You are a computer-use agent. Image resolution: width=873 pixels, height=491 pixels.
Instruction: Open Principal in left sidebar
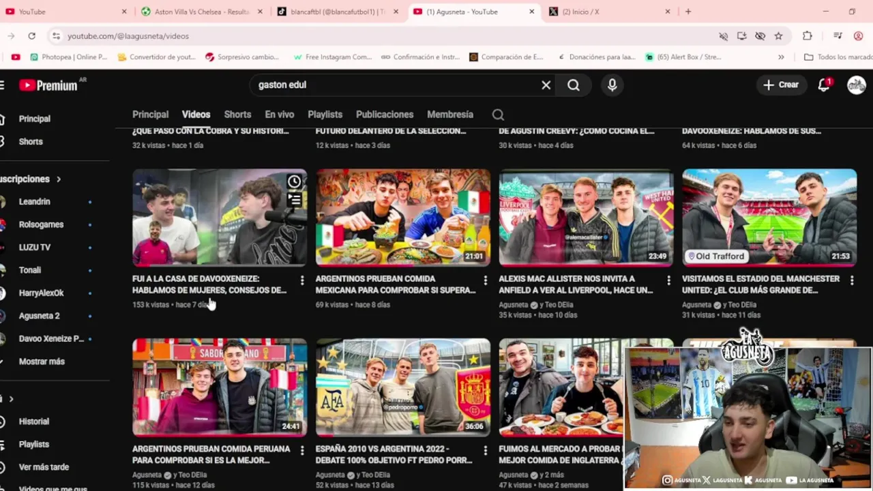point(34,119)
